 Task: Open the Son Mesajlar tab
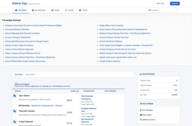(39, 10)
